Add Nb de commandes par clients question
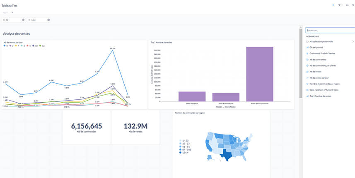355x178 pixels. [323, 65]
